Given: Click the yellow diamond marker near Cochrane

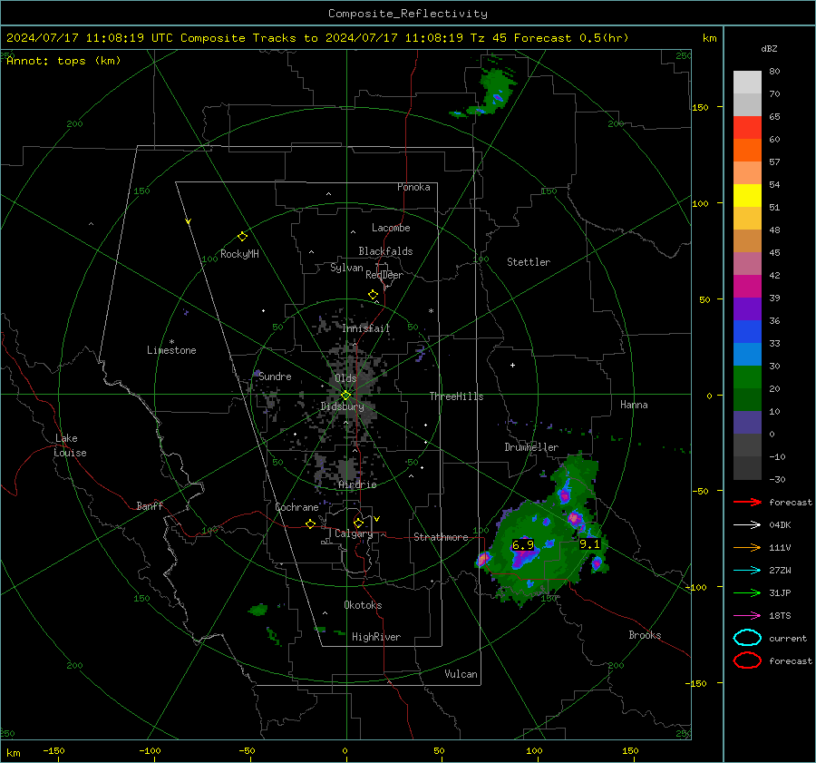Looking at the screenshot, I should pyautogui.click(x=310, y=524).
